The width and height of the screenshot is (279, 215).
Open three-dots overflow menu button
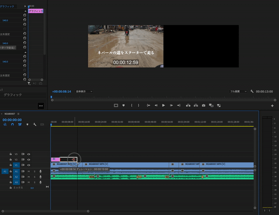point(41,106)
